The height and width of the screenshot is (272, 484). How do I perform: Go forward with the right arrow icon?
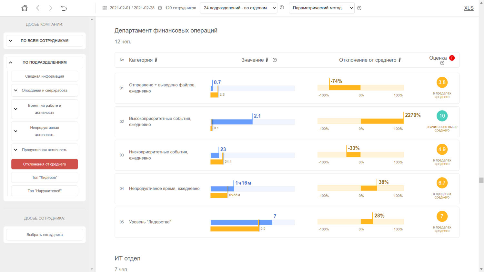[x=50, y=8]
